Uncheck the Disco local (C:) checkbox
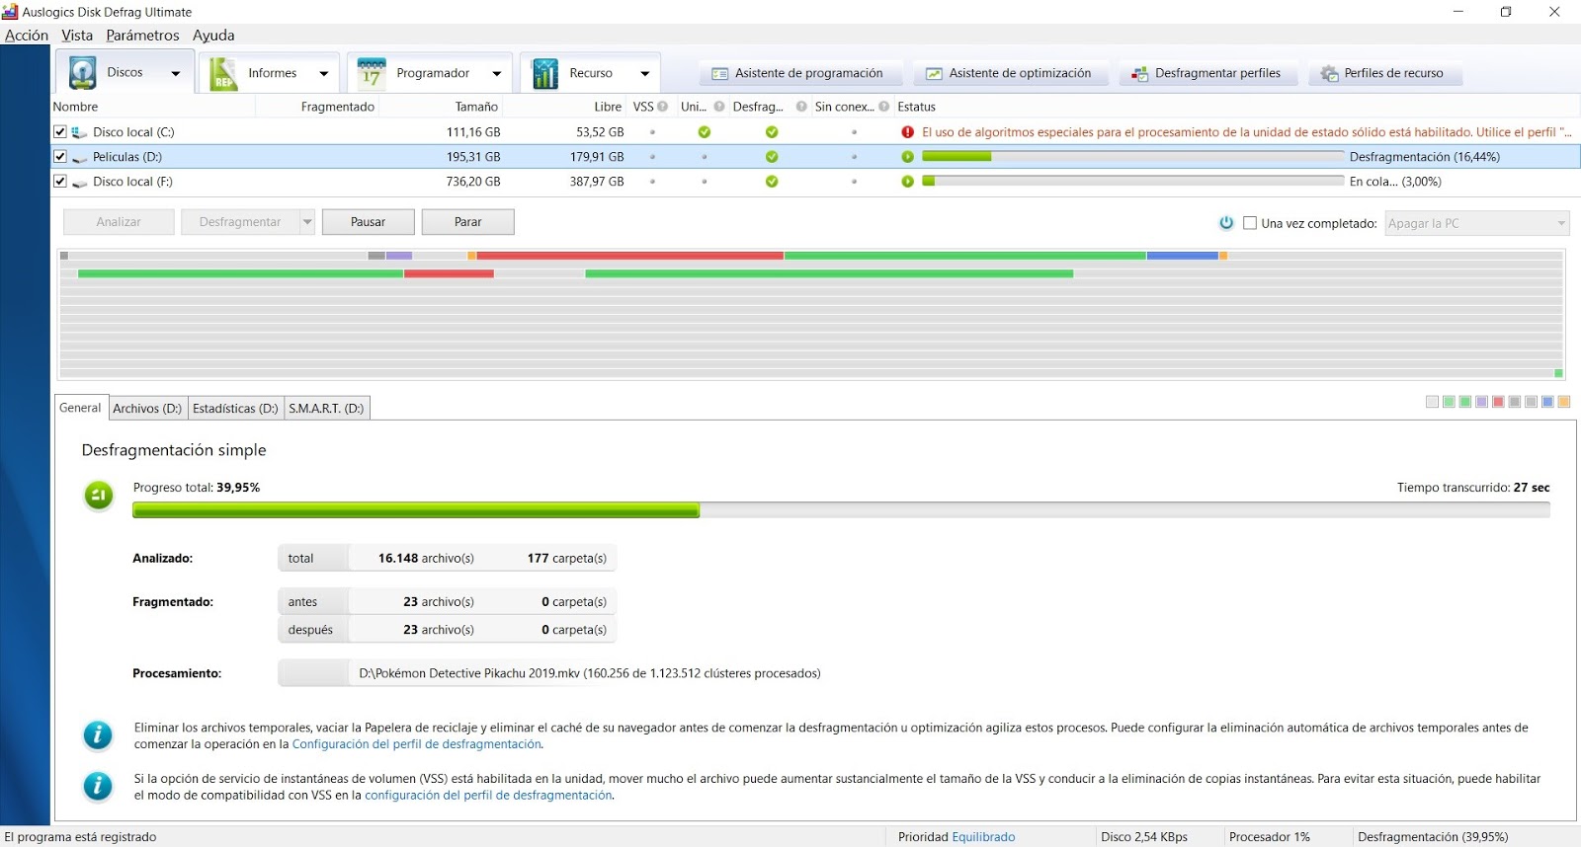This screenshot has width=1581, height=847. tap(60, 132)
